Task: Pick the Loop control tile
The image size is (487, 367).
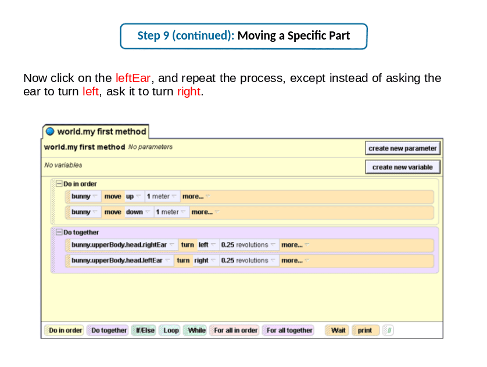Action: [170, 330]
